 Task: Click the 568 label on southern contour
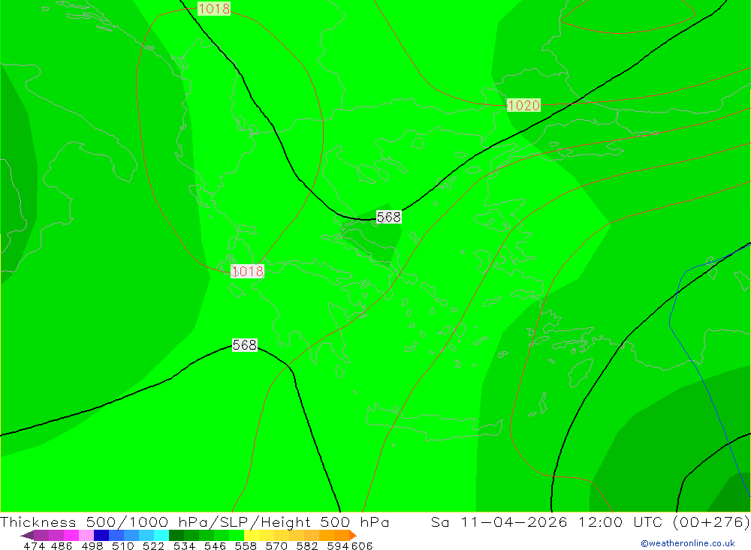244,345
